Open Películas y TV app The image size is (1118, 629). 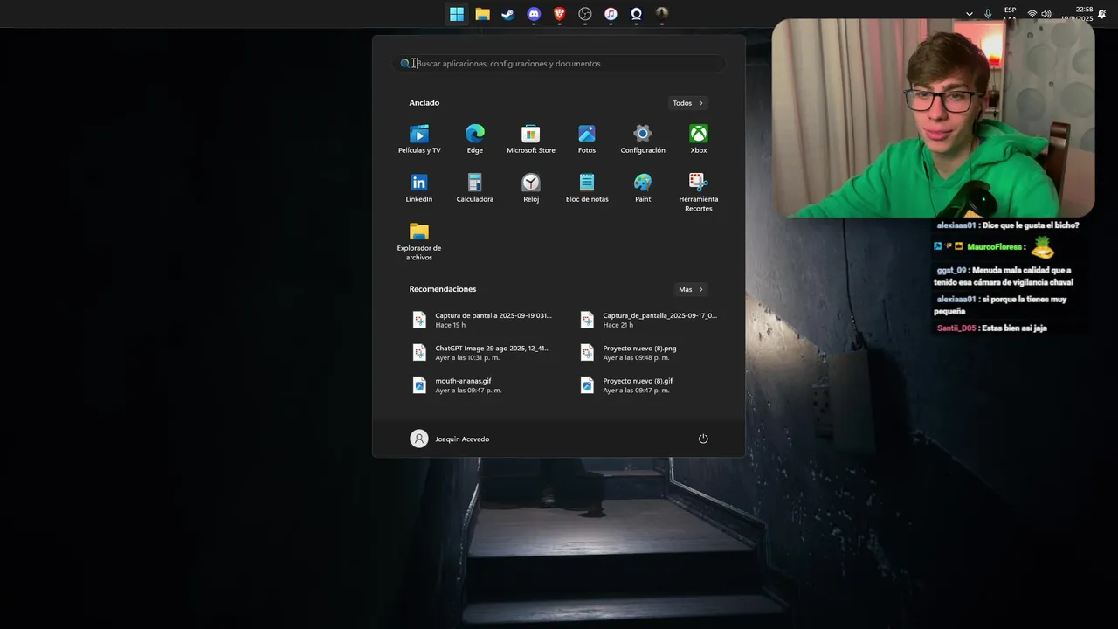(419, 140)
